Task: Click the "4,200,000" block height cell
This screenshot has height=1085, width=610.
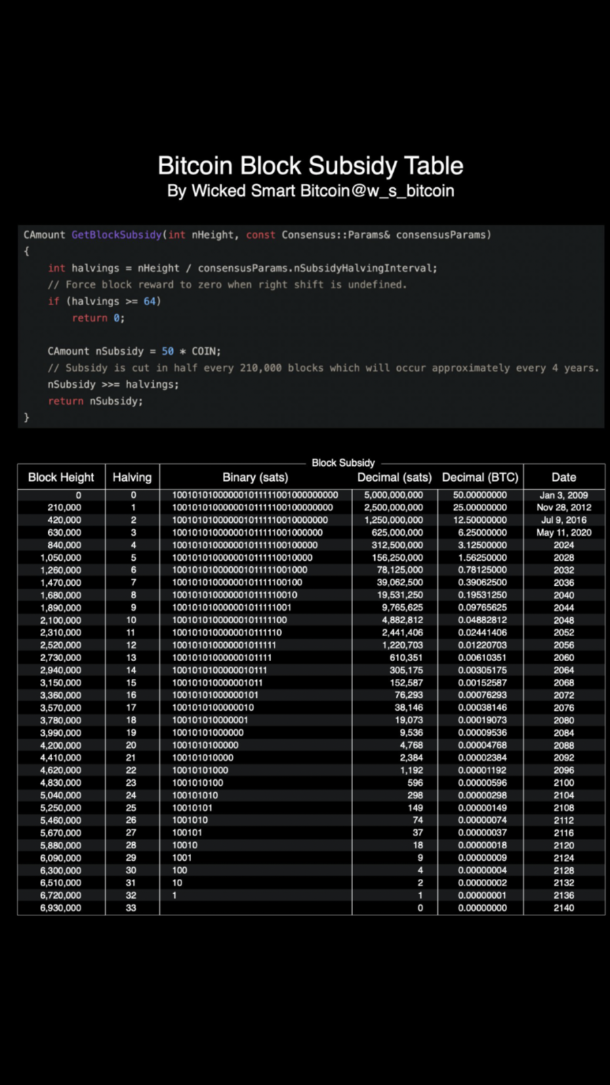Action: click(x=60, y=745)
